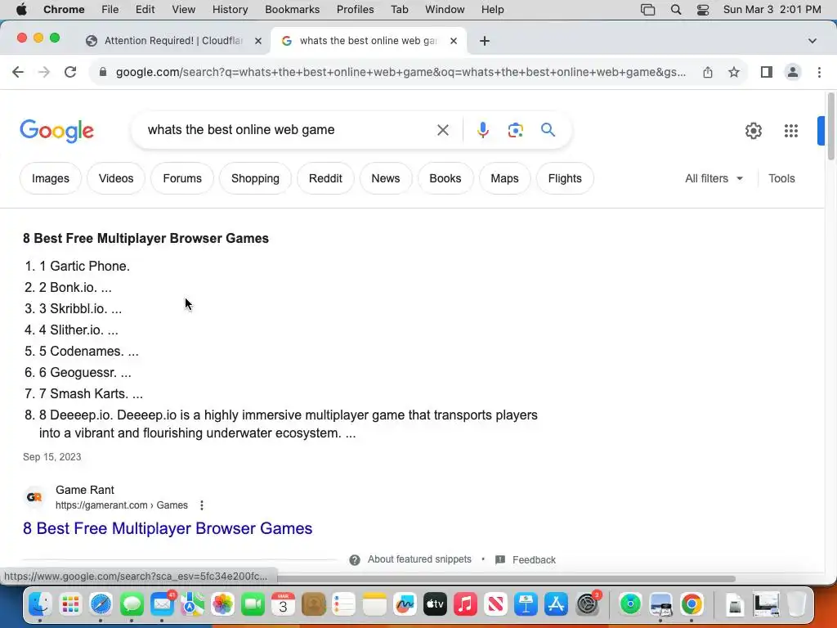837x628 pixels.
Task: Reload the current page
Action: click(70, 72)
